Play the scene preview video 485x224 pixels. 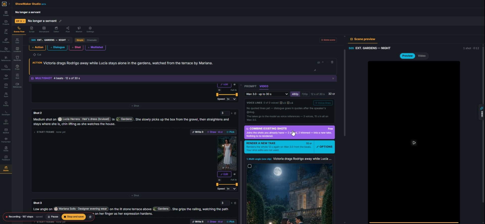(x=414, y=143)
